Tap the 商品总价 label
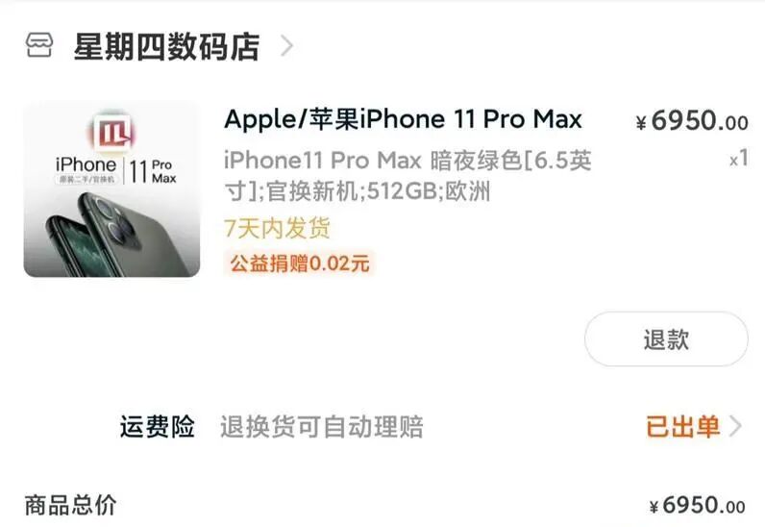 pos(70,506)
